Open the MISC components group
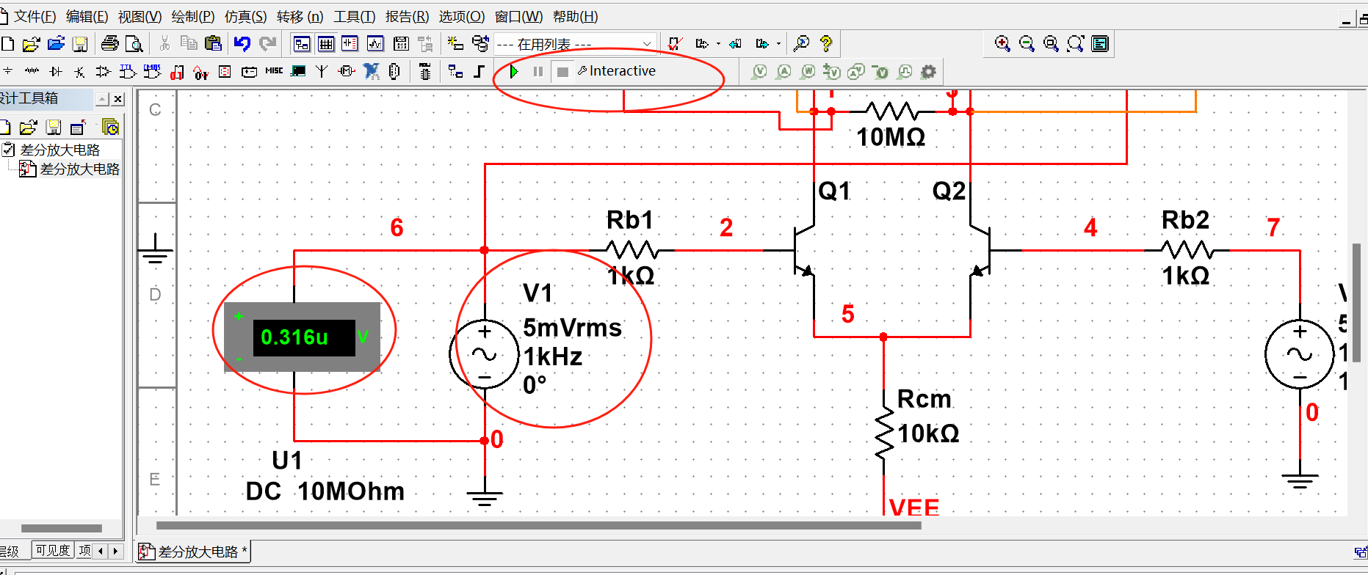The width and height of the screenshot is (1368, 575). click(x=274, y=71)
